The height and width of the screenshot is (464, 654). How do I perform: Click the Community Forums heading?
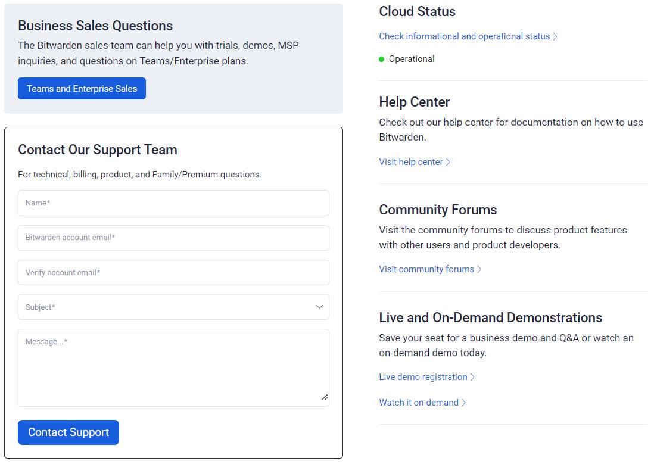coord(438,210)
